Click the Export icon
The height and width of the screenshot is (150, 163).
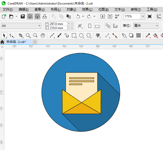[x=110, y=16]
